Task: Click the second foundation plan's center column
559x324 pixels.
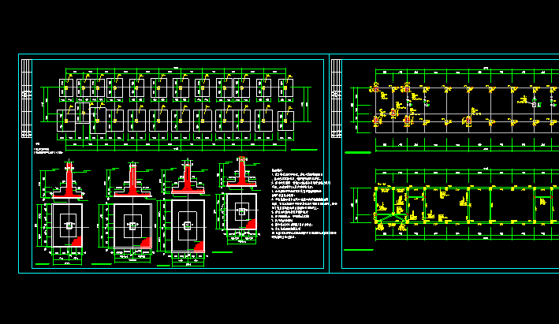Action: click(x=132, y=225)
